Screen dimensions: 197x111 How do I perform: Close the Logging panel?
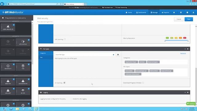point(188,92)
